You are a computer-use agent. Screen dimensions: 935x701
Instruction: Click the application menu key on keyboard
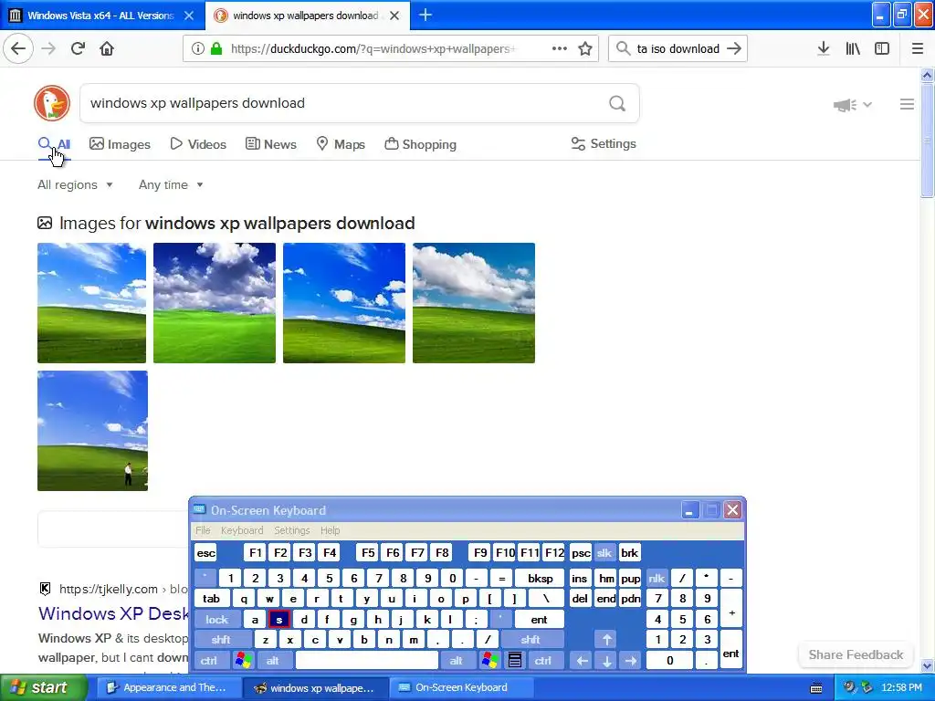515,661
